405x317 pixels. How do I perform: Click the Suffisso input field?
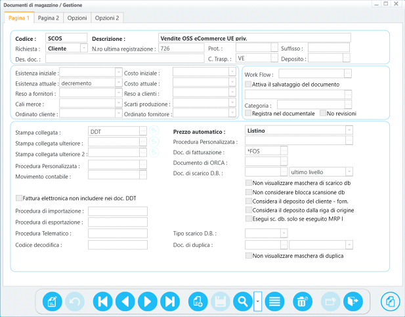(x=329, y=48)
